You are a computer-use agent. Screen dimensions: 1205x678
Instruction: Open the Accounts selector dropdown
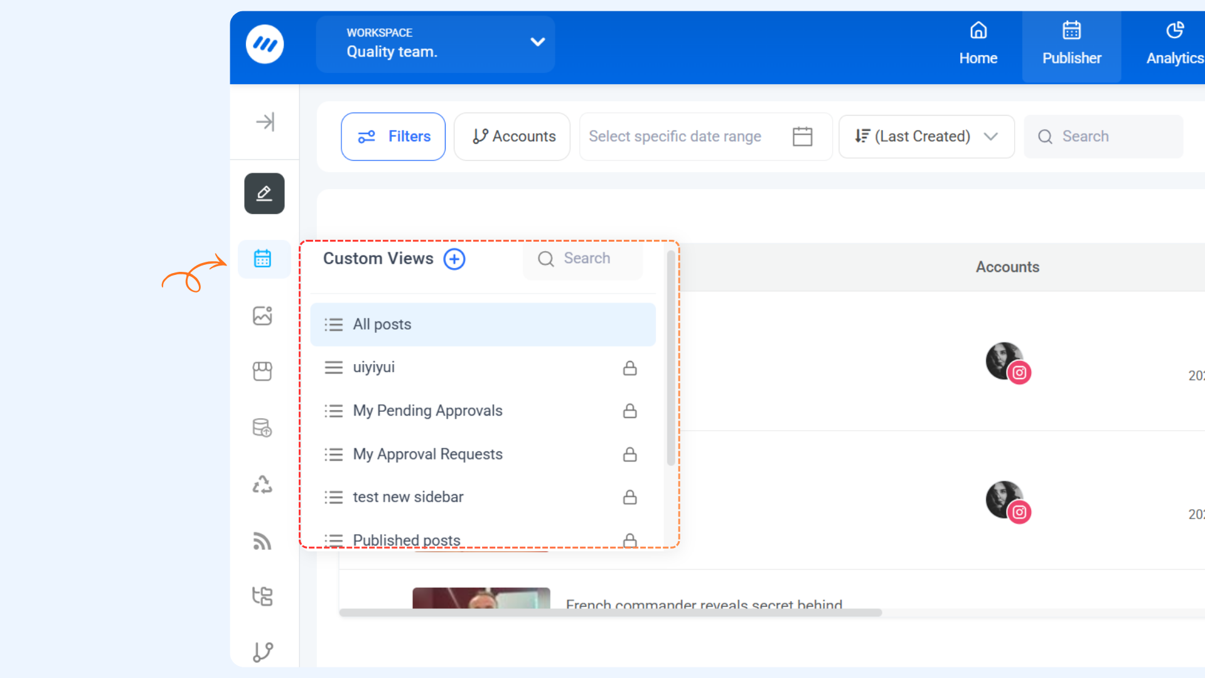(x=512, y=136)
